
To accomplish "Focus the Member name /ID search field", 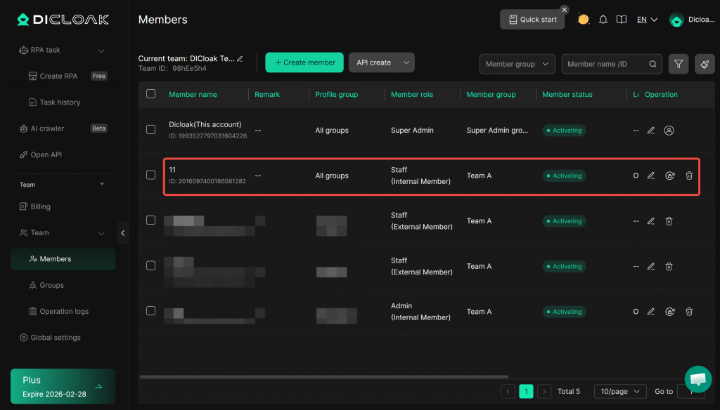I will tap(605, 64).
